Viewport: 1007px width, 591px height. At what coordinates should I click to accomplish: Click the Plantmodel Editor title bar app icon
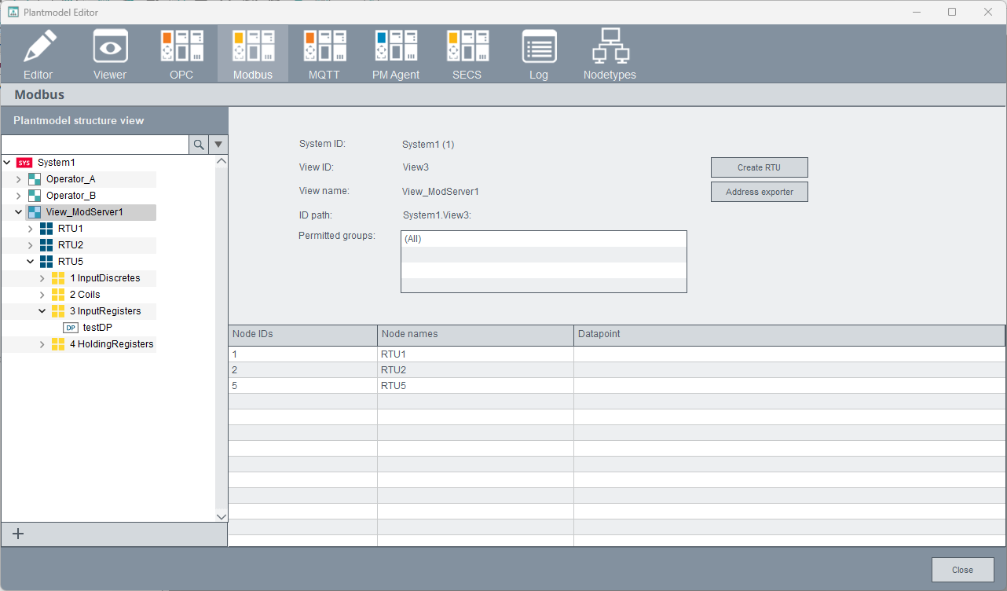click(x=13, y=13)
